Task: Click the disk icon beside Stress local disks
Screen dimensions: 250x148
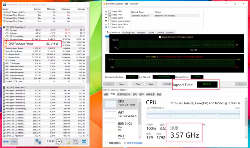Action: pos(106,24)
